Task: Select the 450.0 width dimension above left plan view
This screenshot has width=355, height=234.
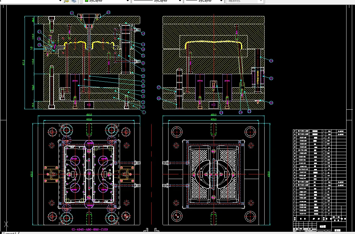Action: (x=89, y=115)
